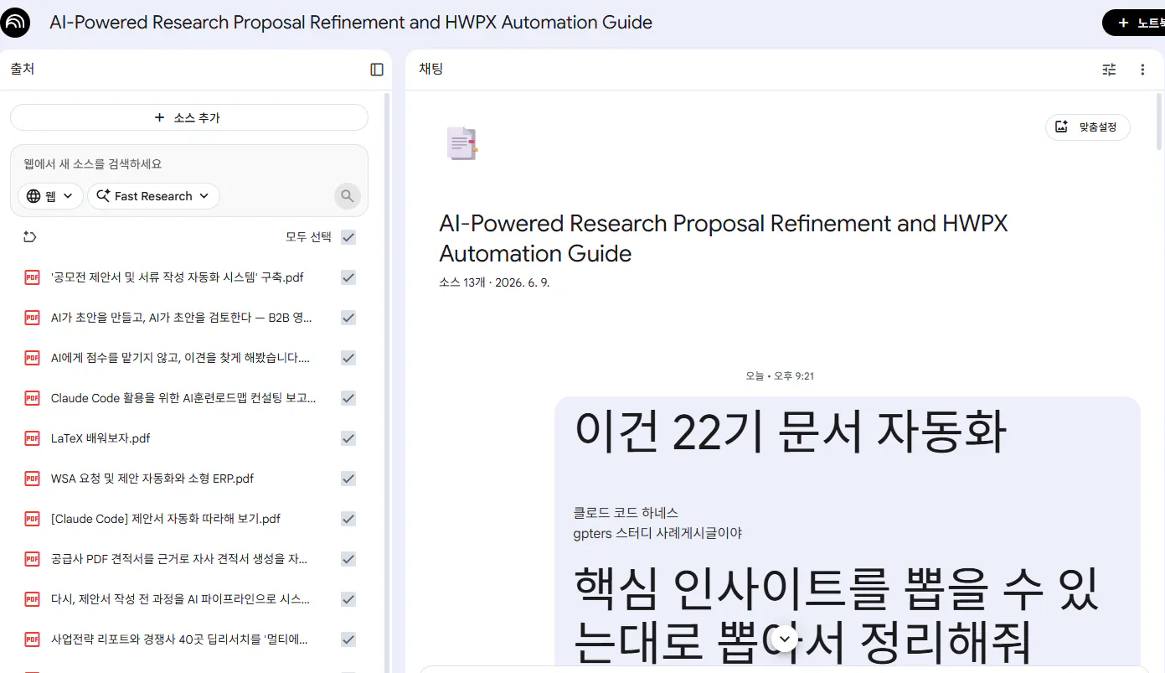The width and height of the screenshot is (1165, 673).
Task: Uncheck '공모전 제안서' source checkbox
Action: coord(348,277)
